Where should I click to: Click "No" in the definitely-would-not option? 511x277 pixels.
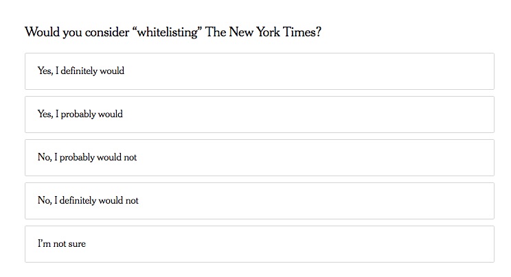pyautogui.click(x=44, y=200)
